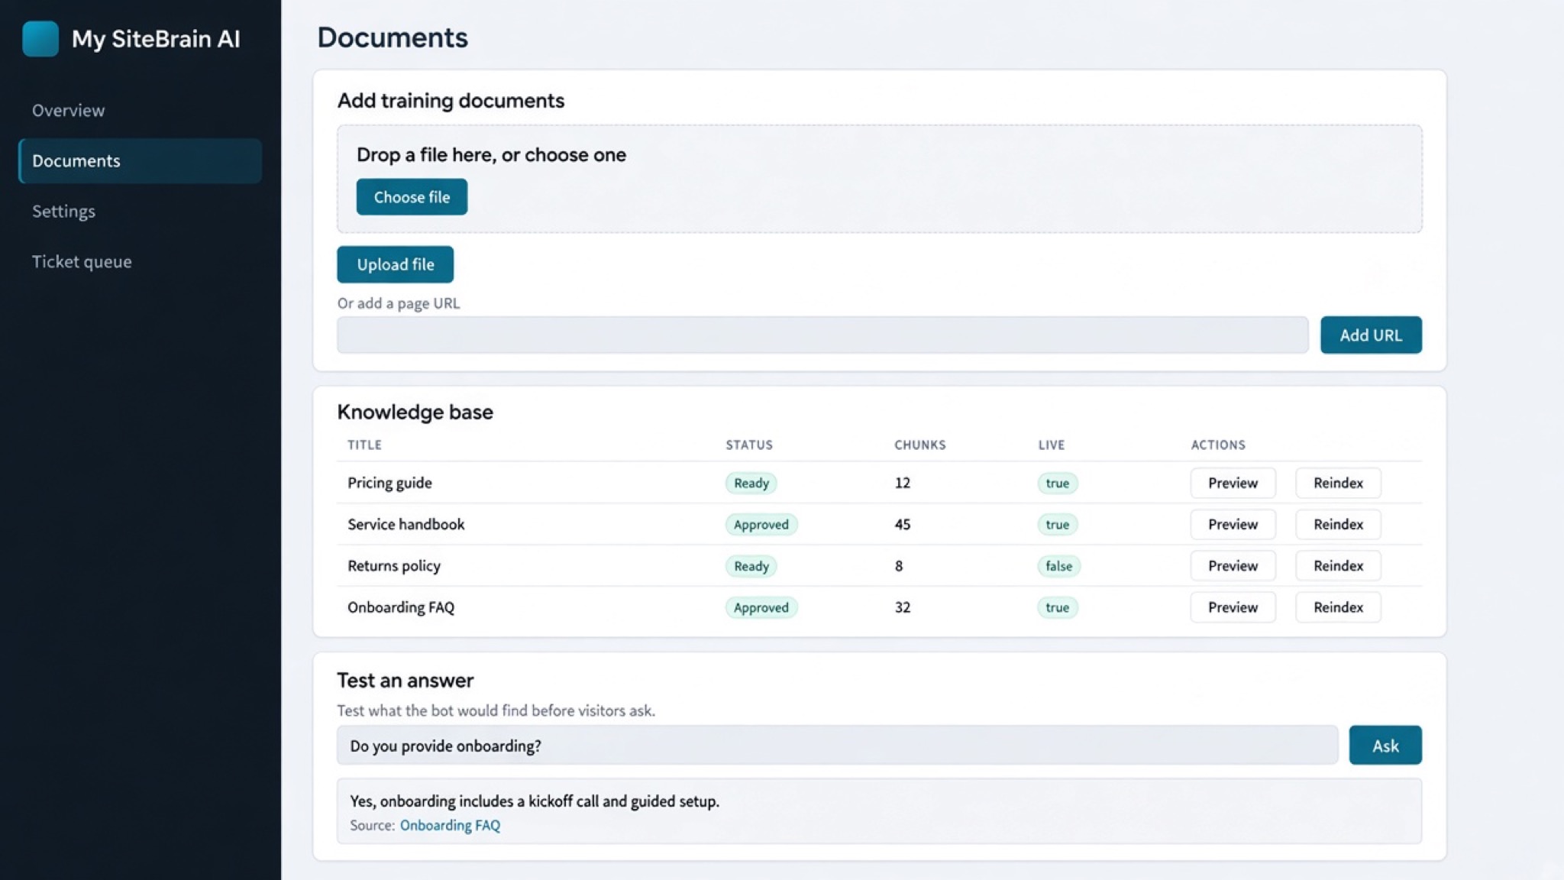This screenshot has width=1564, height=880.
Task: Preview the Returns policy document
Action: (x=1233, y=566)
